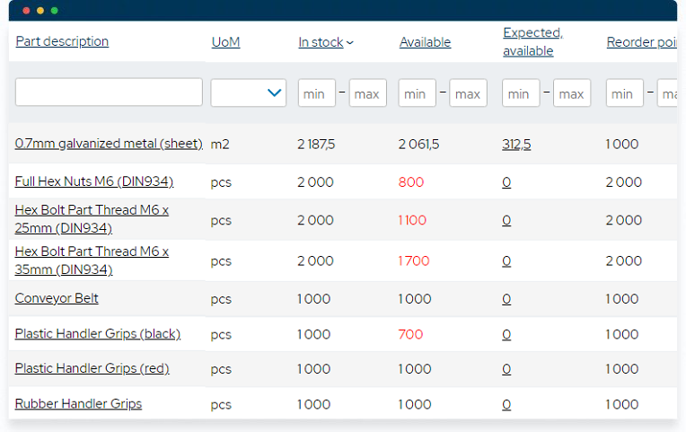Sort by Expected, available column header
Viewport: 686px width, 432px height.
click(x=532, y=41)
